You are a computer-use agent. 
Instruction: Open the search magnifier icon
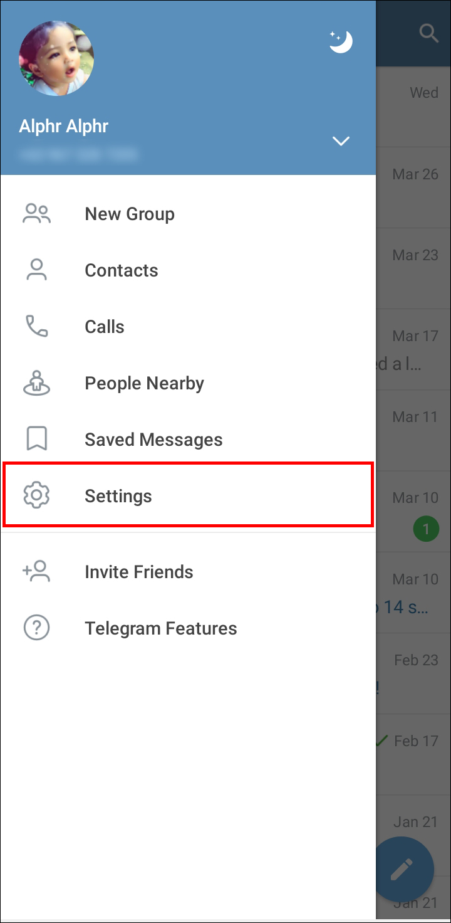(x=428, y=33)
